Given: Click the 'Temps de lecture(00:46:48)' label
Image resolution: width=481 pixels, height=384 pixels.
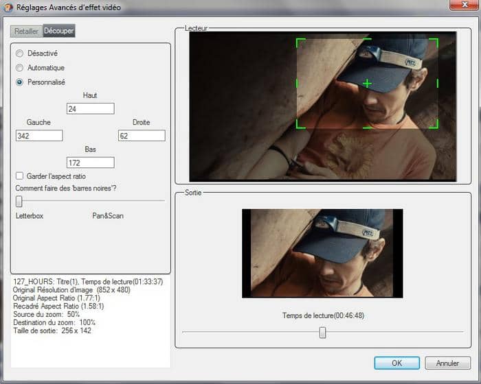Looking at the screenshot, I should [324, 315].
